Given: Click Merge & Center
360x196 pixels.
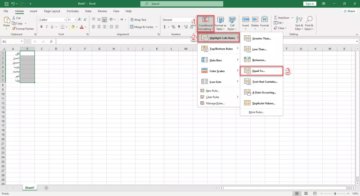Looking at the screenshot, I should click(142, 27).
